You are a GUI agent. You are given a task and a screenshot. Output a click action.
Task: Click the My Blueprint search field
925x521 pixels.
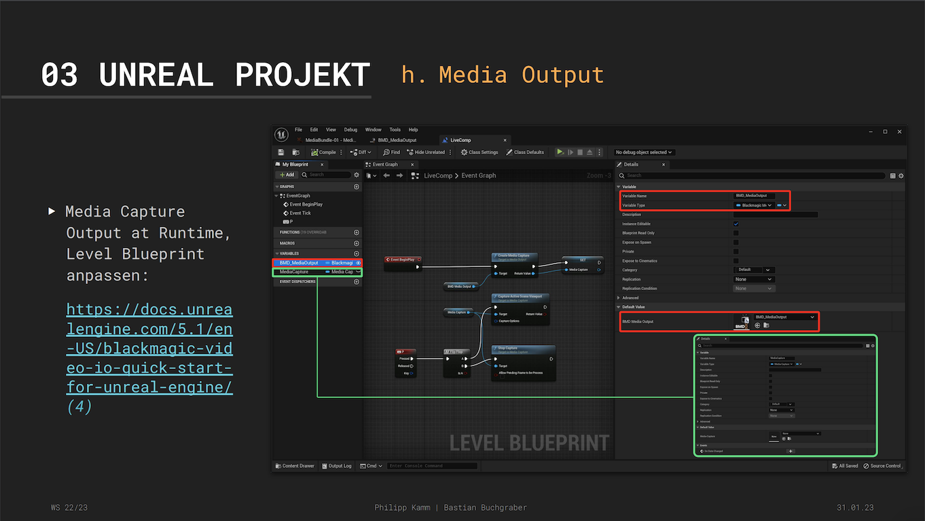pos(325,175)
